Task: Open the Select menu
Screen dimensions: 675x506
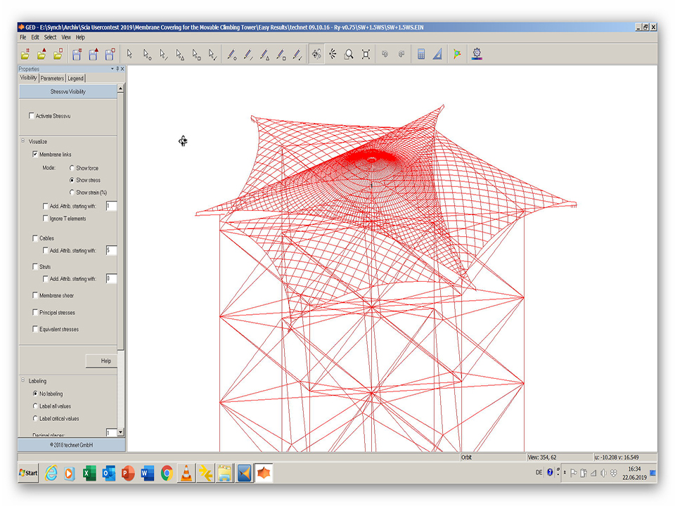Action: point(50,37)
